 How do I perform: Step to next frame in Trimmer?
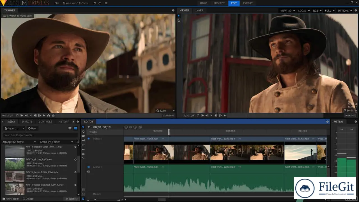[40, 115]
